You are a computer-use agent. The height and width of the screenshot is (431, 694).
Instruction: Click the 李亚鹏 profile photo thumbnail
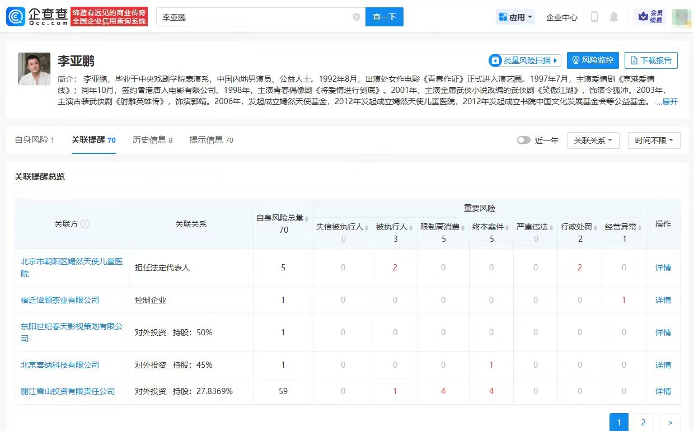point(34,69)
